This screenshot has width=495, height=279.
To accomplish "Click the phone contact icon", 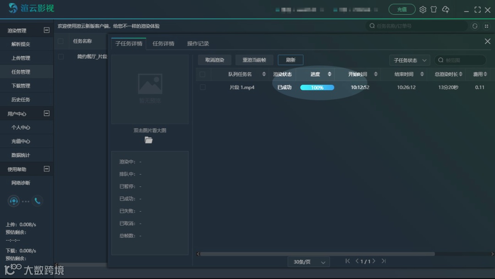I will pyautogui.click(x=37, y=201).
